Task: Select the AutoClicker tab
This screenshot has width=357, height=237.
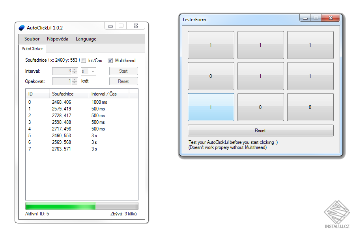Action: pos(32,49)
